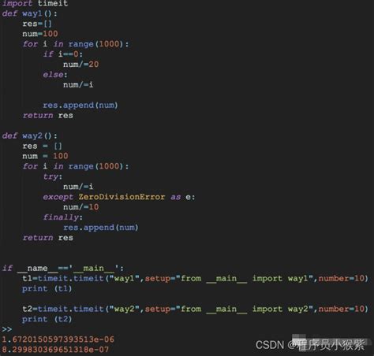Place cursor on 'def way1():' line
This screenshot has height=356, width=374.
(29, 13)
